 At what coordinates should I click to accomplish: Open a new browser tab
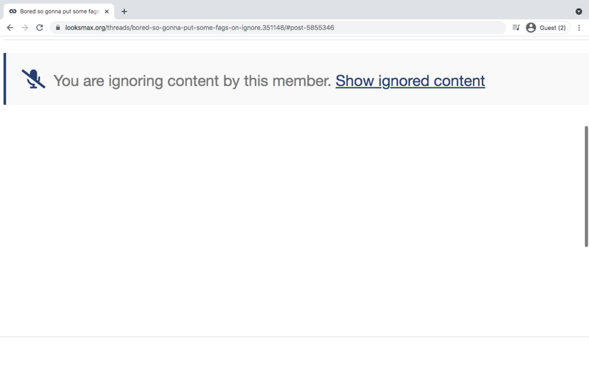coord(124,11)
